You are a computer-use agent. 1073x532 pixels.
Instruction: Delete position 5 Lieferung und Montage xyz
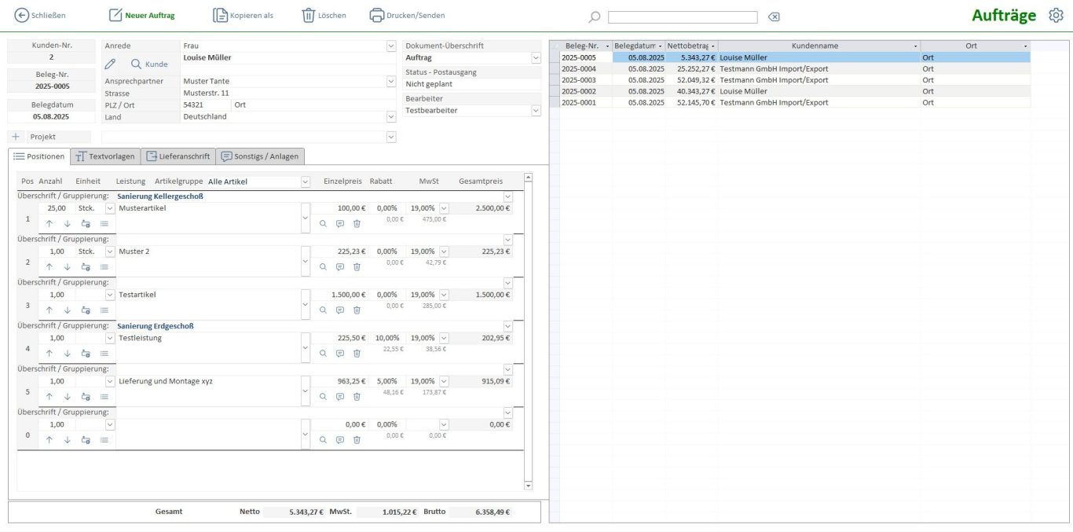pos(357,397)
